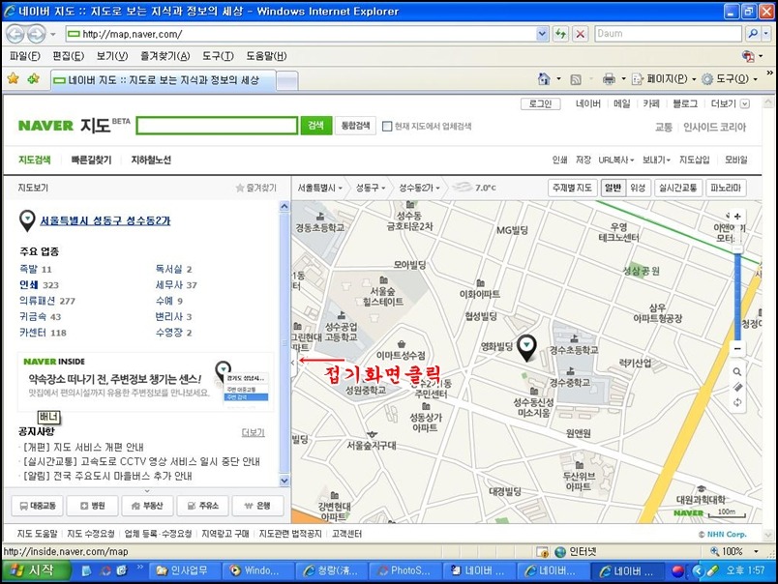This screenshot has width=778, height=584.
Task: Open the 서울특별시 성동구 성수동2가 link
Action: click(x=105, y=220)
